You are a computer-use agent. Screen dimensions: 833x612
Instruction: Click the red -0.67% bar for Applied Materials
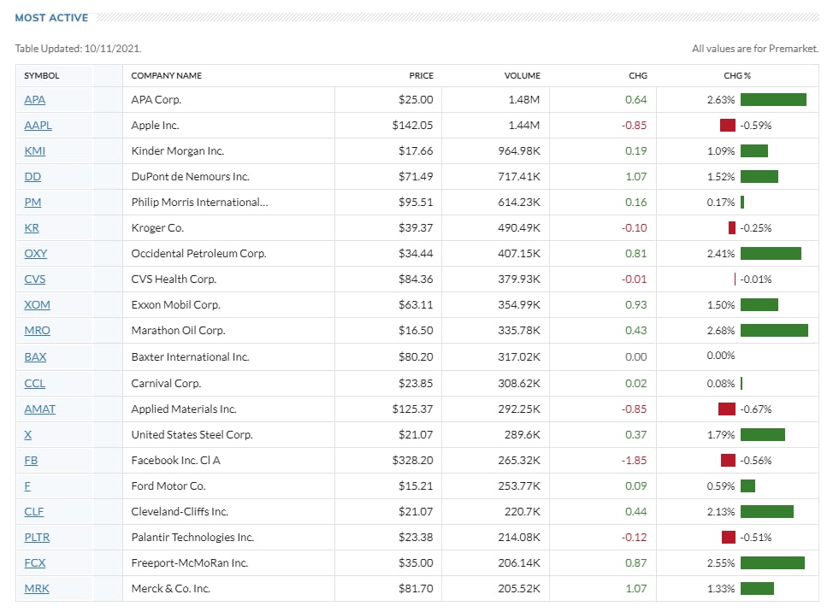(x=727, y=409)
